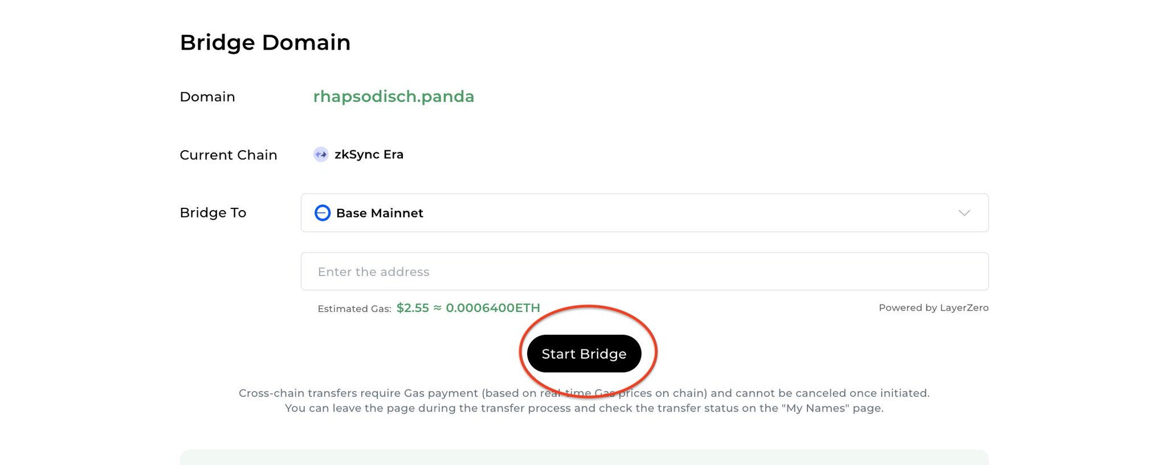The image size is (1167, 465).
Task: Focus the Enter the address field
Action: pos(644,271)
